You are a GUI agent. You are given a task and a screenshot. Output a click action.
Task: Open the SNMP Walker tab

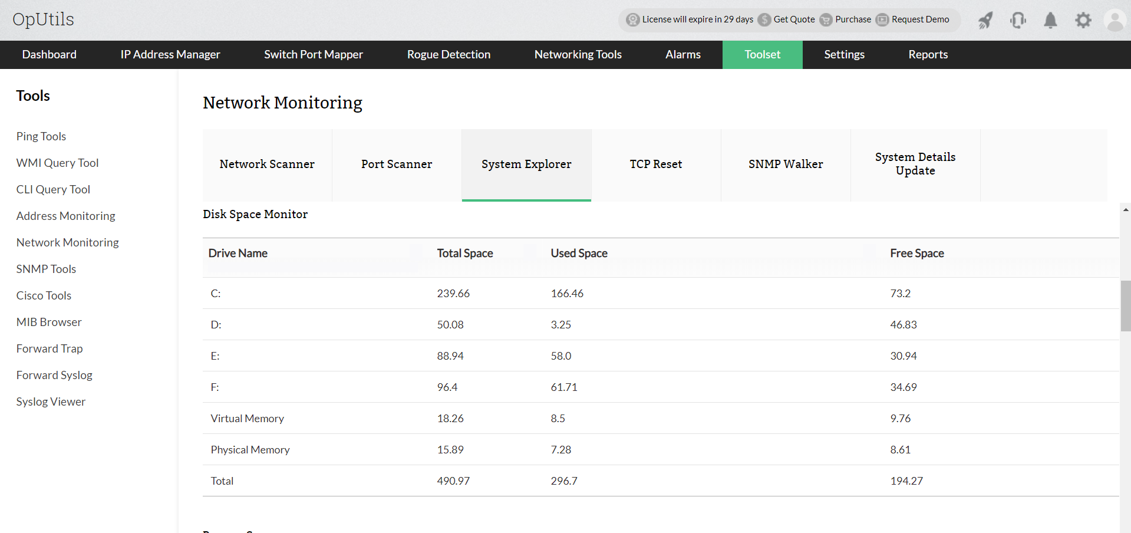point(786,164)
